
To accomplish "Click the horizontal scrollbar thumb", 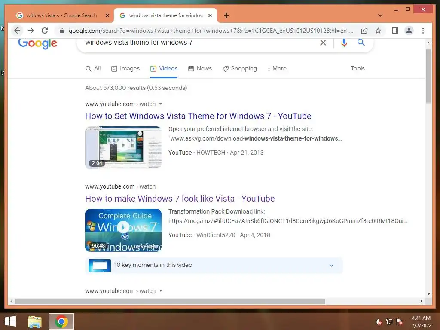I will pyautogui.click(x=170, y=301).
